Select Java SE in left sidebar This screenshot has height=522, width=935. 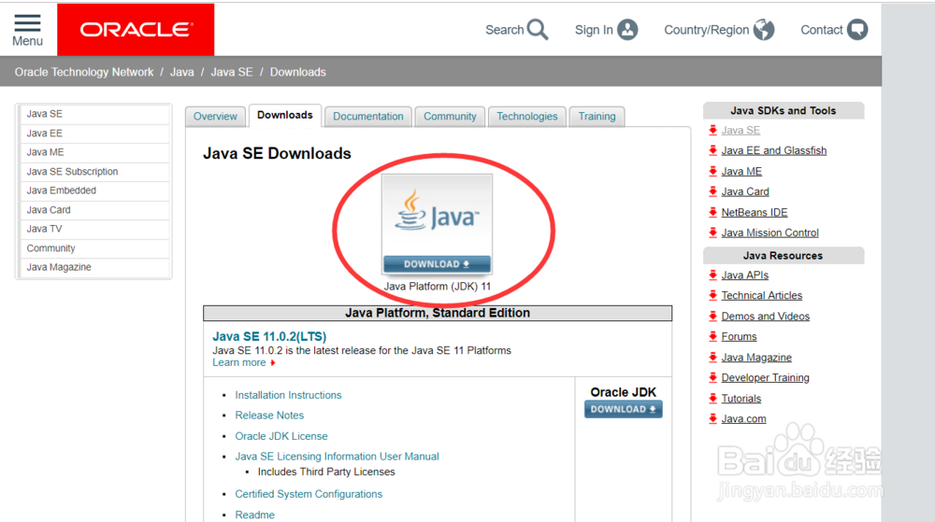pyautogui.click(x=95, y=114)
